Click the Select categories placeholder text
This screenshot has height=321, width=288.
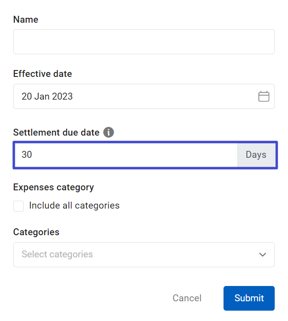pyautogui.click(x=57, y=254)
